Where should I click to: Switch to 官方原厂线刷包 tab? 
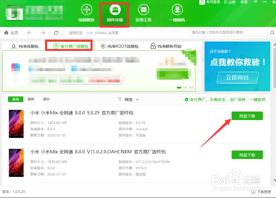click(71, 46)
